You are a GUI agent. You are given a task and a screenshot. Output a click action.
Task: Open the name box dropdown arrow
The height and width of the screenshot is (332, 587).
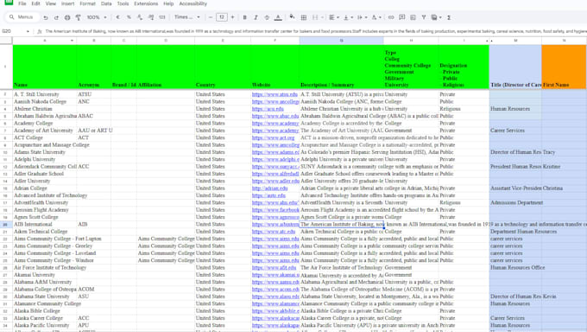[x=28, y=31]
